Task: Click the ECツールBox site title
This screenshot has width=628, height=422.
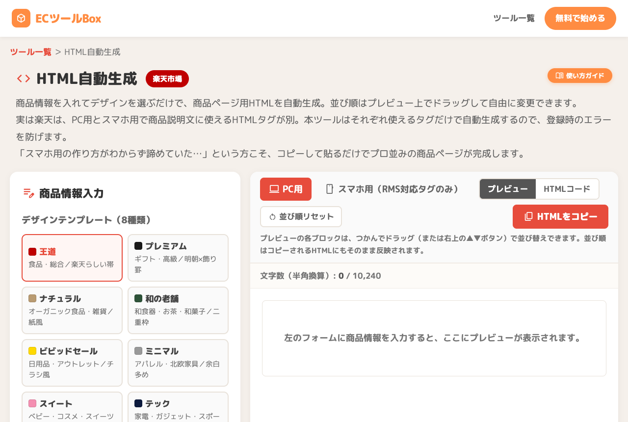Action: coord(68,18)
